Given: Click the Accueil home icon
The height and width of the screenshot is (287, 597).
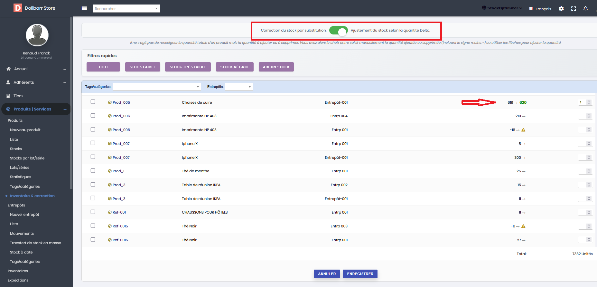Looking at the screenshot, I should click(9, 69).
